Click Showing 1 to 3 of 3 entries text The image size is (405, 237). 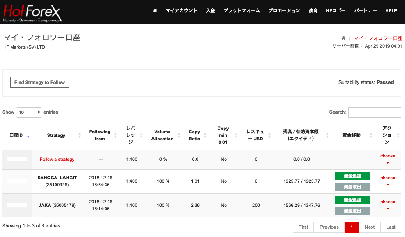tap(31, 226)
